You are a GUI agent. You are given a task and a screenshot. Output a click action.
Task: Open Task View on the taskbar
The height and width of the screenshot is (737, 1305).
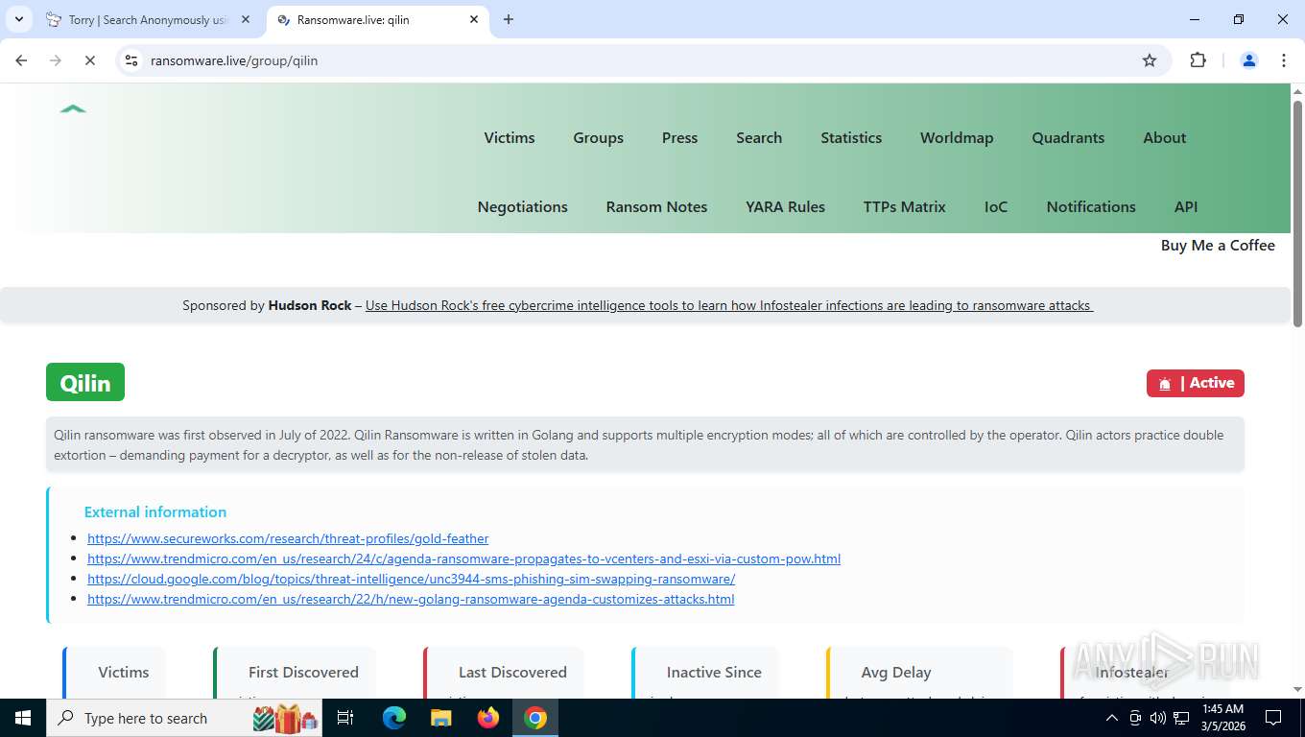[345, 718]
